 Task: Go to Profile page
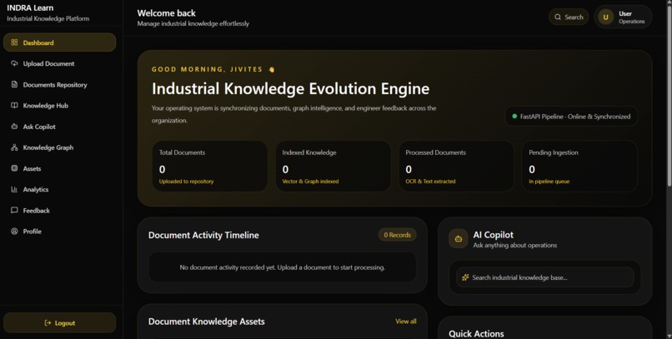pyautogui.click(x=59, y=232)
